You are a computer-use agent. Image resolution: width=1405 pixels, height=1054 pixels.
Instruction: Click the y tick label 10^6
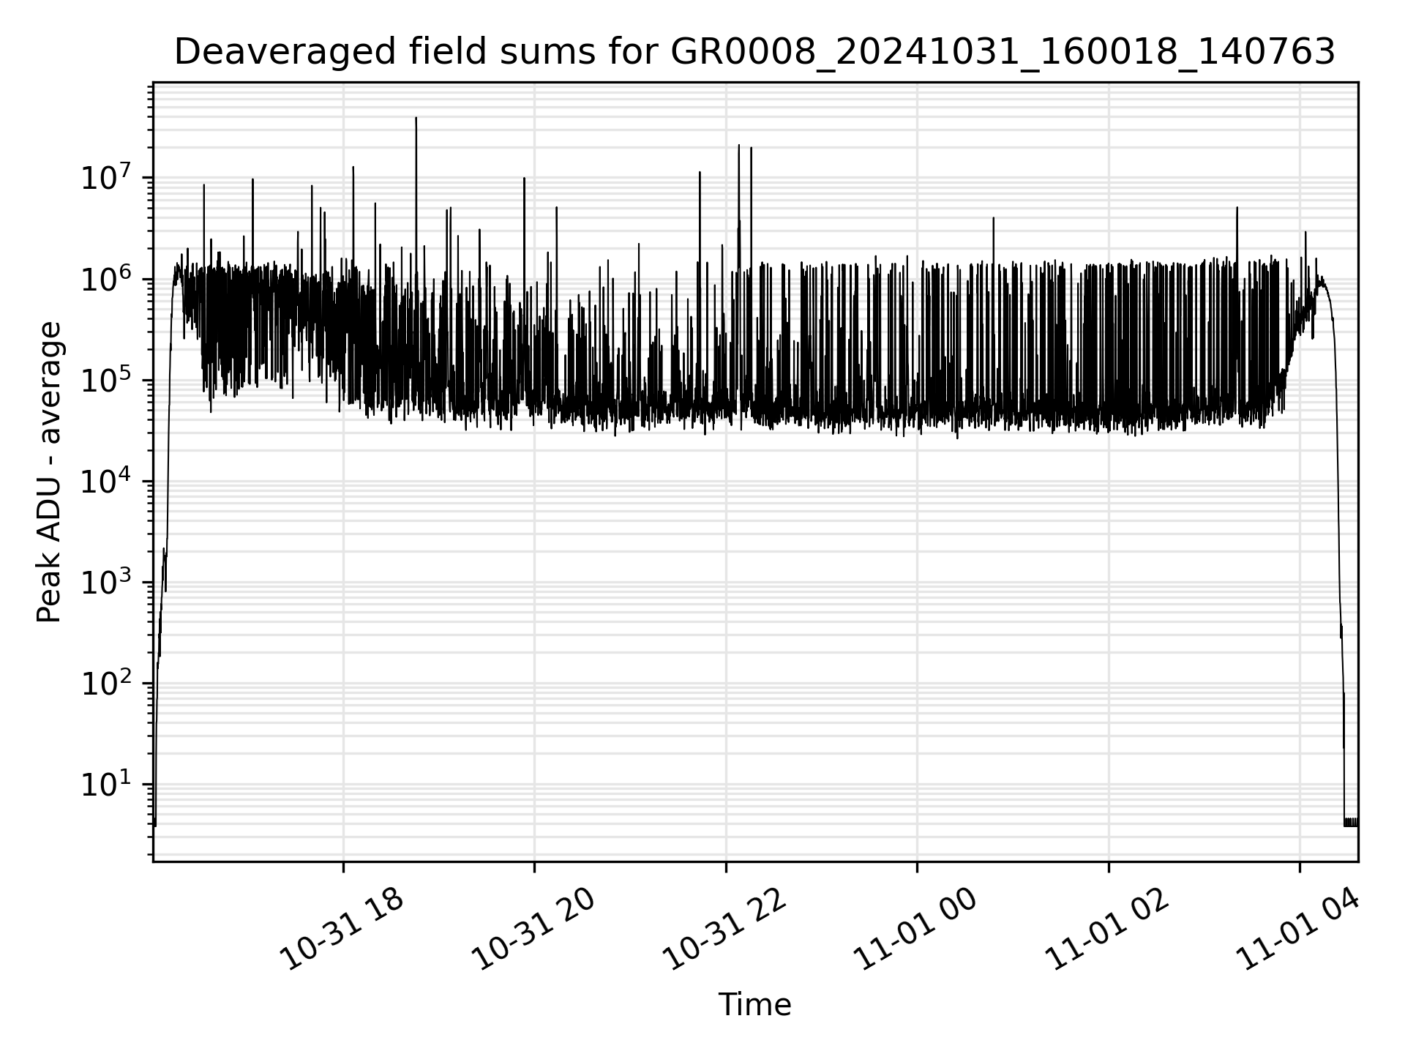pyautogui.click(x=106, y=279)
